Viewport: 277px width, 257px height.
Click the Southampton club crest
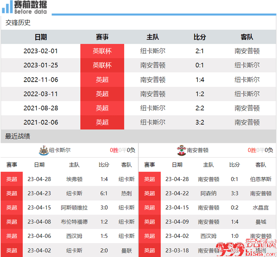click(181, 150)
